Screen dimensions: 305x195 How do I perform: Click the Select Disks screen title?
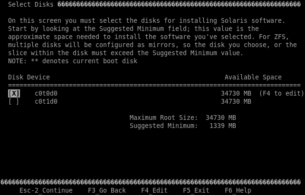point(31,4)
